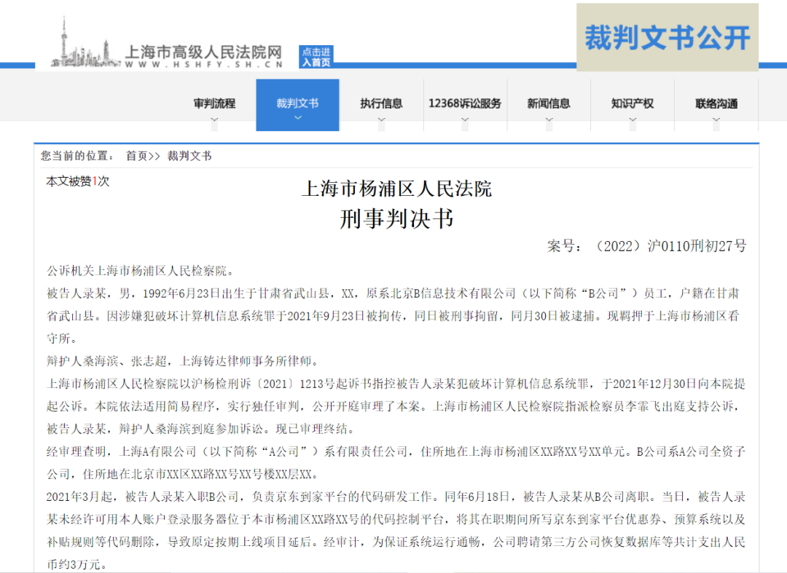
Task: Expand the arrow below 知识产权
Action: [x=633, y=120]
